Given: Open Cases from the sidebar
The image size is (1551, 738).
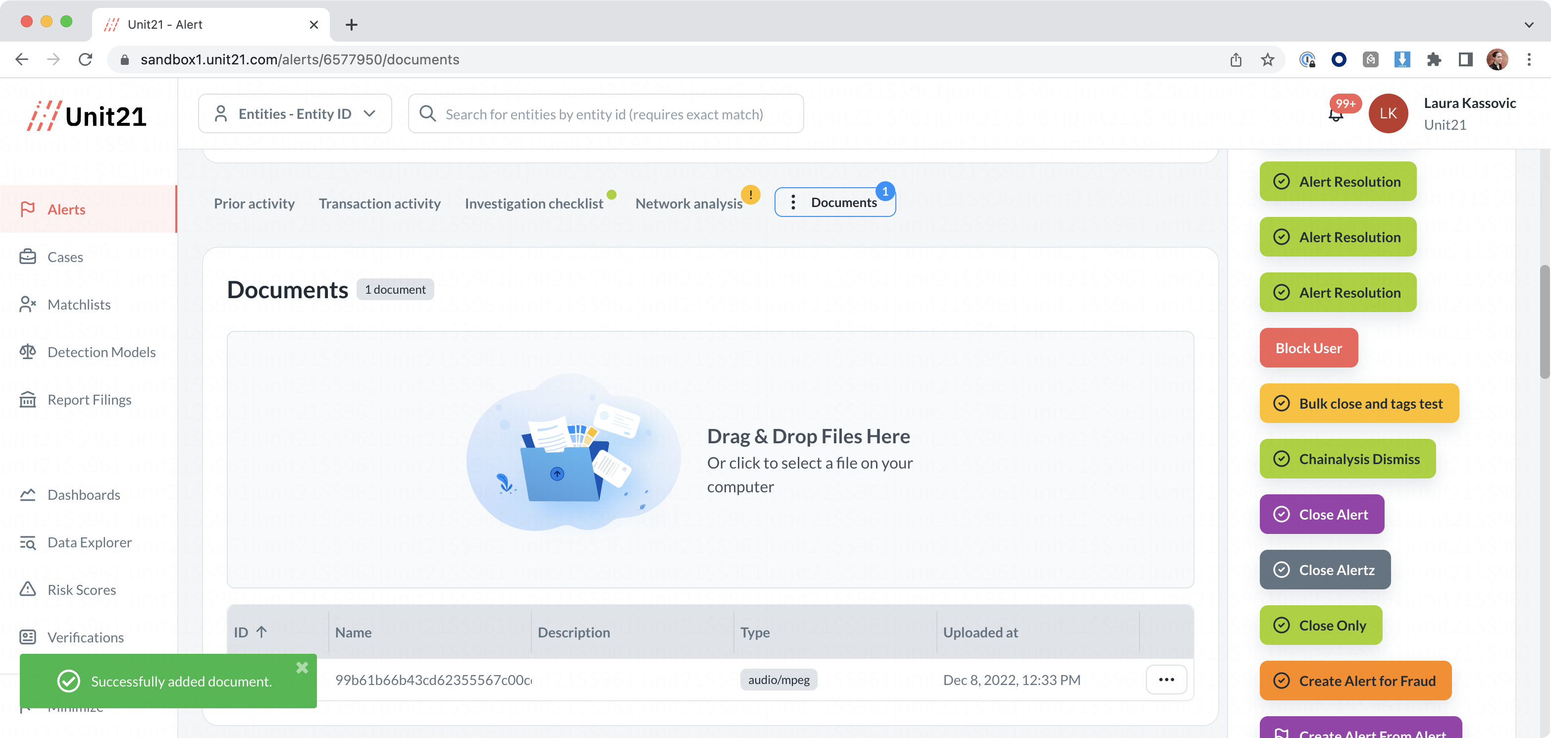Looking at the screenshot, I should (x=65, y=257).
